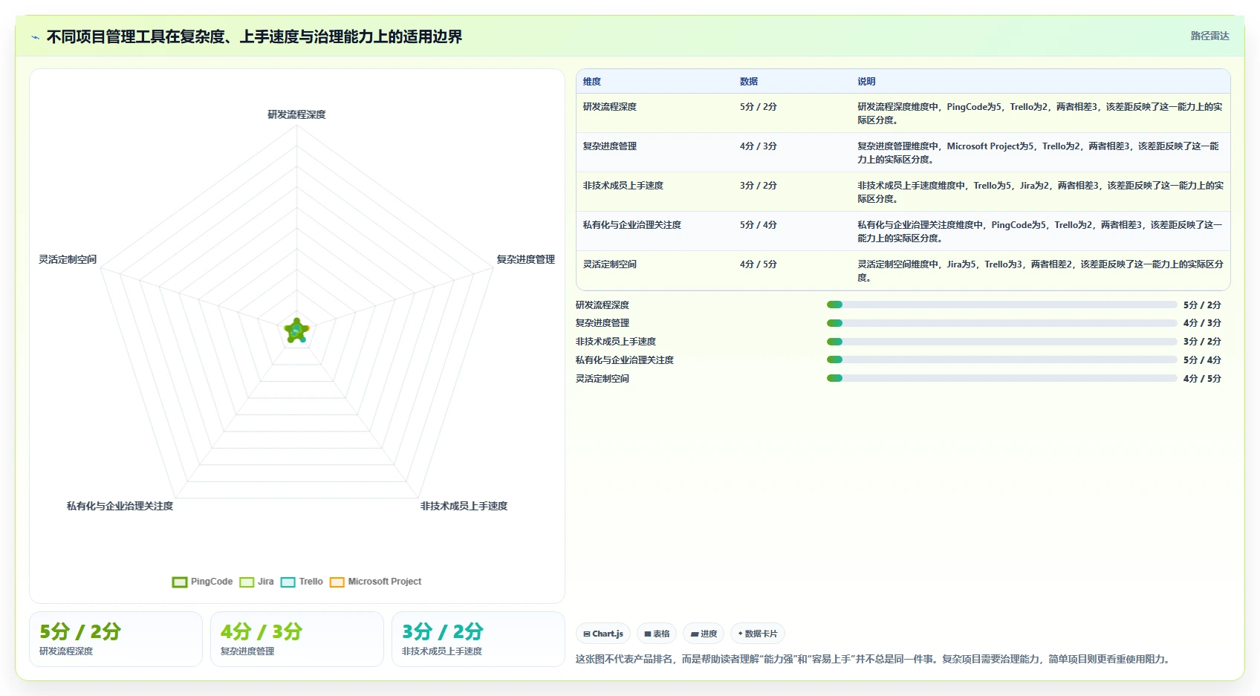The image size is (1260, 696).
Task: Click the 非技术成员上手速度 radar axis label
Action: [x=464, y=506]
